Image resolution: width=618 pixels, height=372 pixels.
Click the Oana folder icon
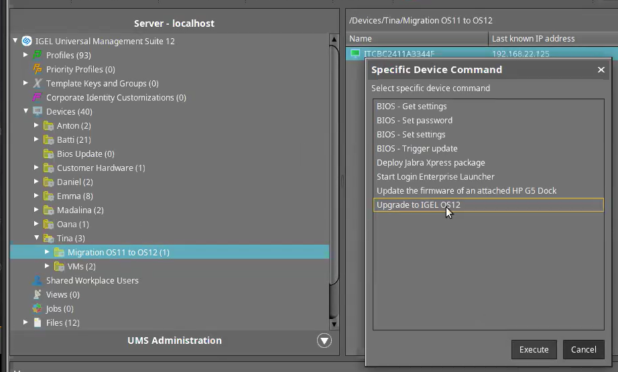click(x=48, y=225)
